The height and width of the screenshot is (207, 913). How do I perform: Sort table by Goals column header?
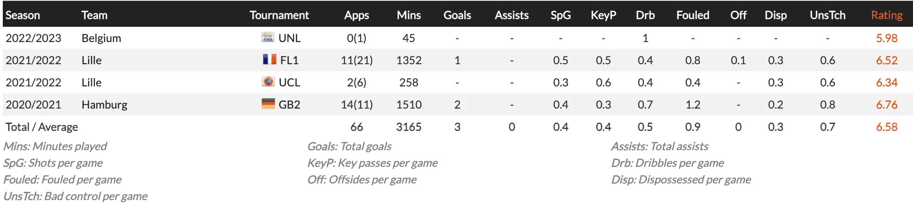coord(457,15)
